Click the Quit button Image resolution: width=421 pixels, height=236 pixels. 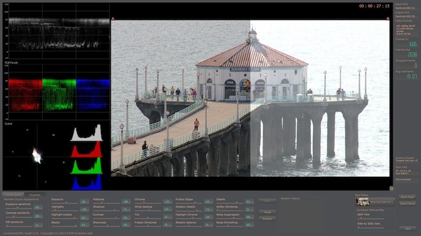tap(407, 228)
